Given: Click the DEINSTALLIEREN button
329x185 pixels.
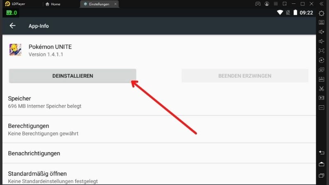Looking at the screenshot, I should click(x=73, y=76).
